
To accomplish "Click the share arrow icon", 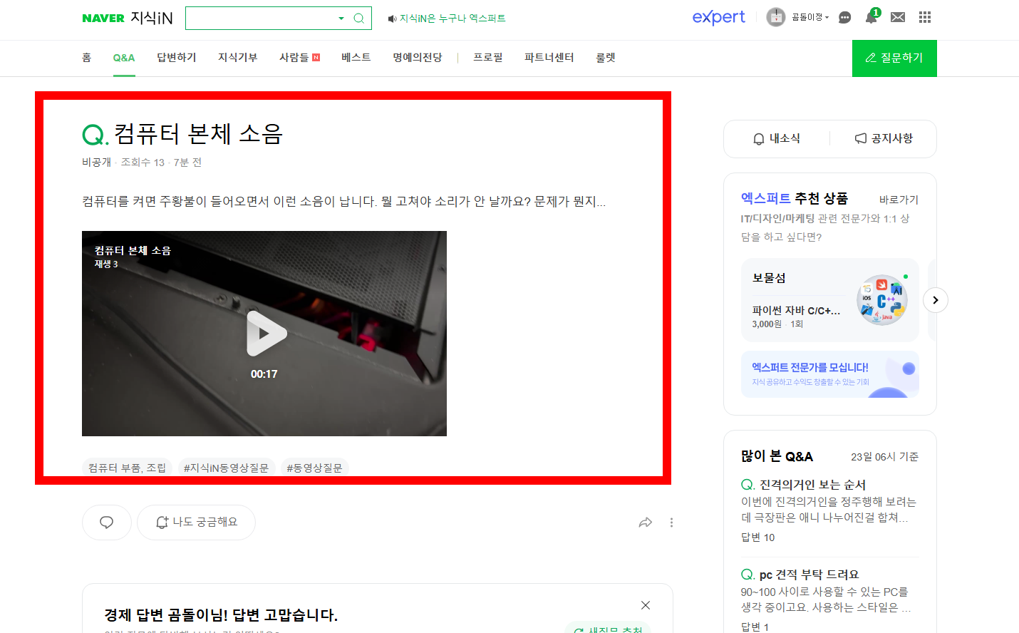I will coord(646,523).
